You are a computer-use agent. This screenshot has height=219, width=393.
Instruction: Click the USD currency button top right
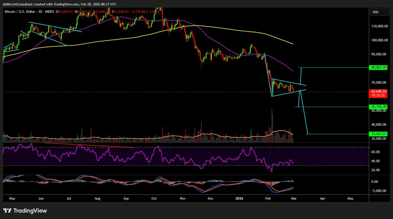pos(379,12)
